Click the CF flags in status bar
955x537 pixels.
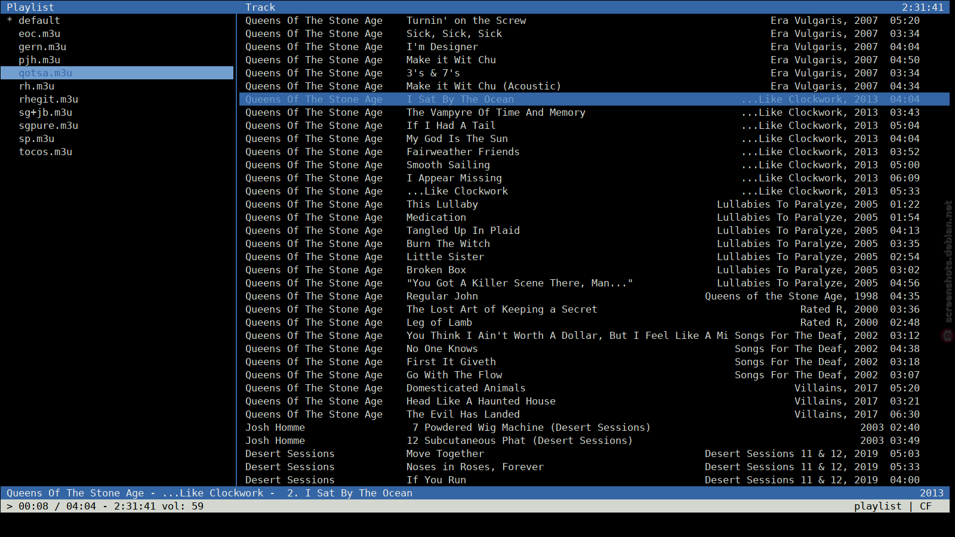click(x=926, y=506)
